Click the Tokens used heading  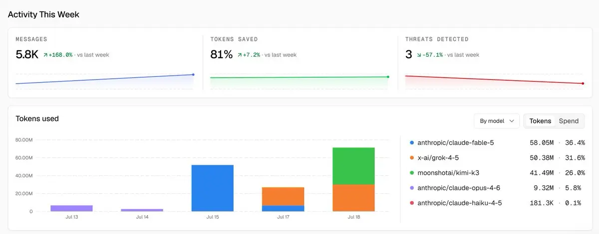[37, 118]
